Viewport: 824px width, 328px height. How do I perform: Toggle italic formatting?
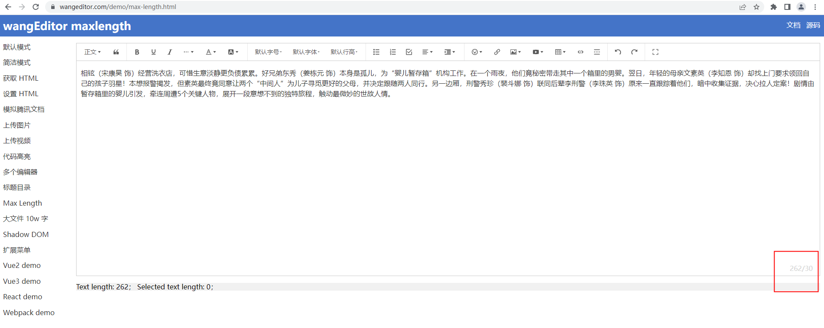point(169,52)
